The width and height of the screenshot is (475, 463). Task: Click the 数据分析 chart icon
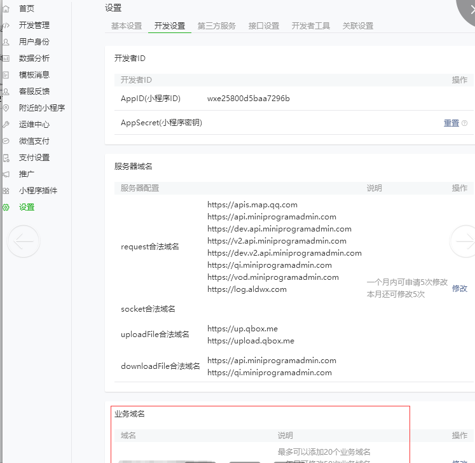click(x=6, y=59)
